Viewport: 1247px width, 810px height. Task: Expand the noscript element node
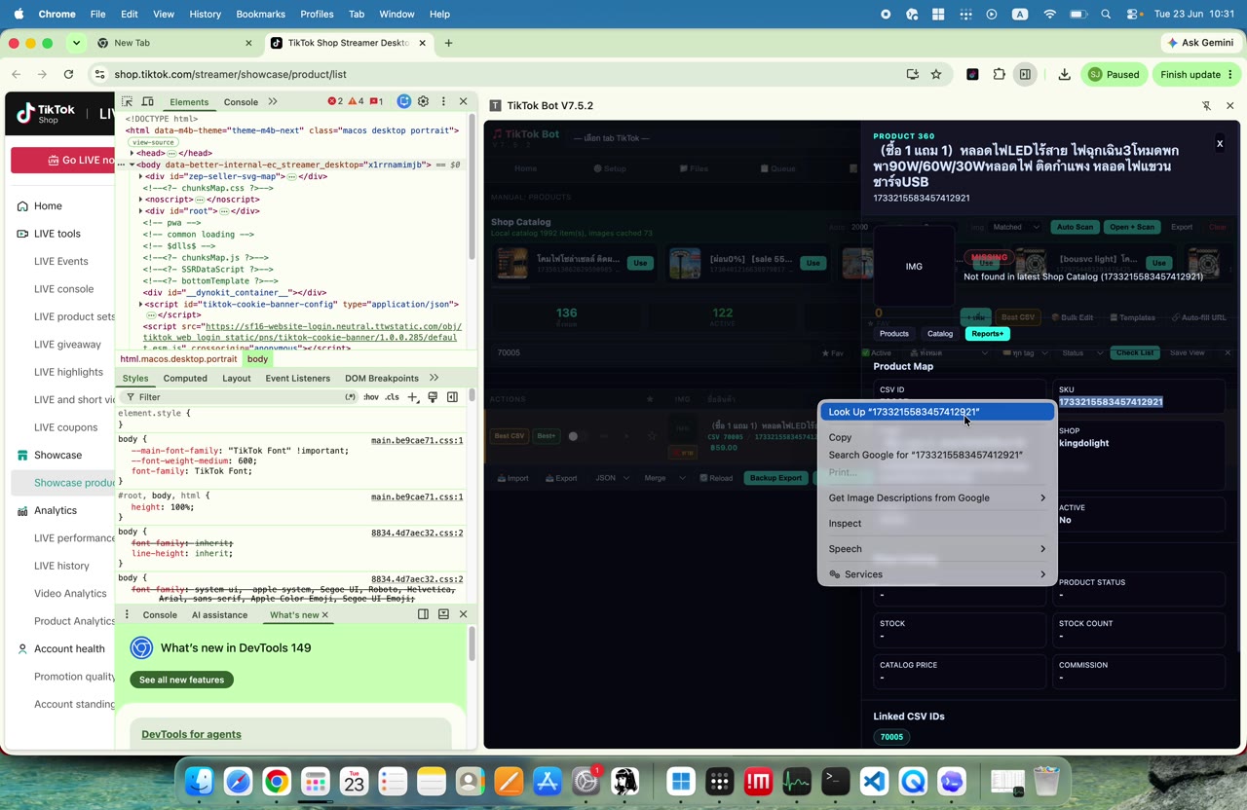click(141, 200)
